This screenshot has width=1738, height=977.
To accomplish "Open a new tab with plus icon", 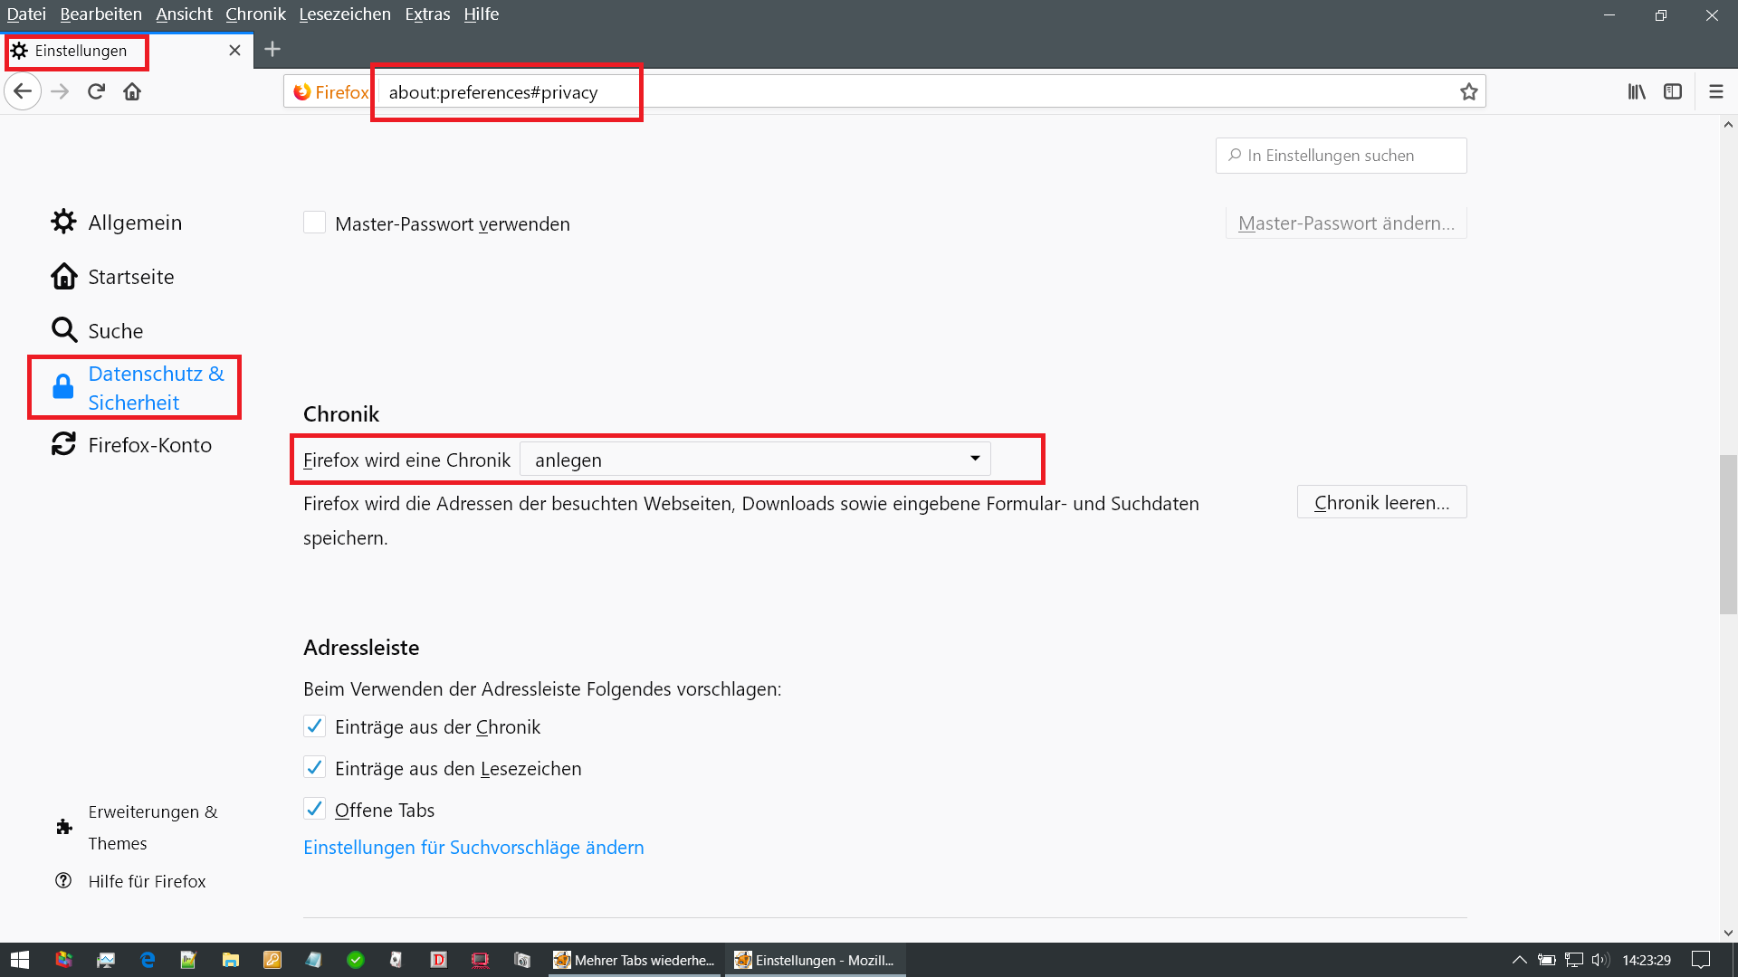I will click(x=272, y=50).
